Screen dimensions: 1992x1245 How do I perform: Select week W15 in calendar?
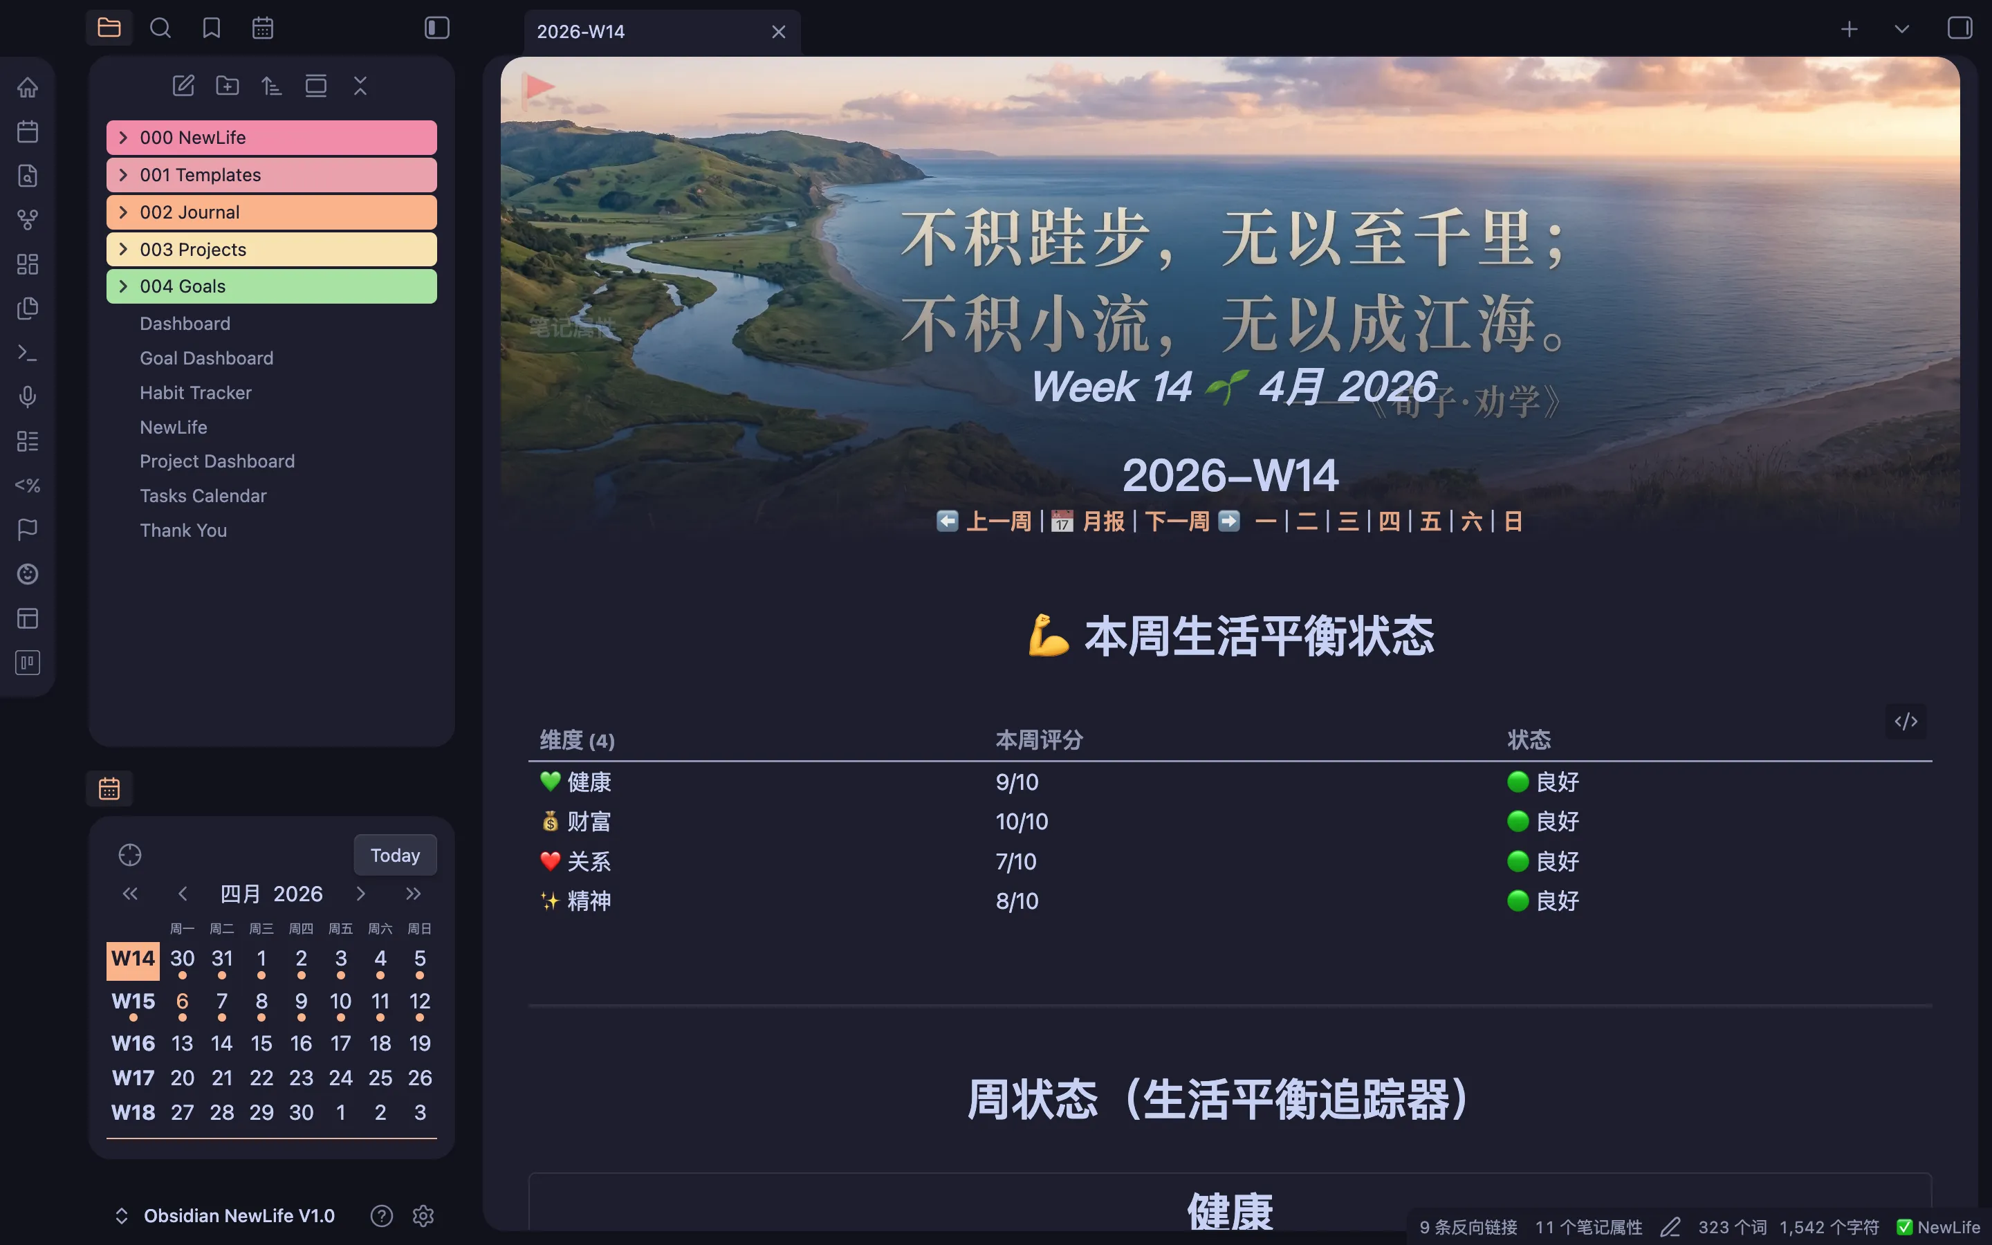pyautogui.click(x=133, y=1002)
